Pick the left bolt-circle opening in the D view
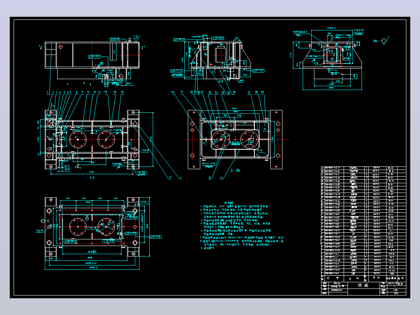Viewport: 420px width, 315px height. [x=221, y=140]
